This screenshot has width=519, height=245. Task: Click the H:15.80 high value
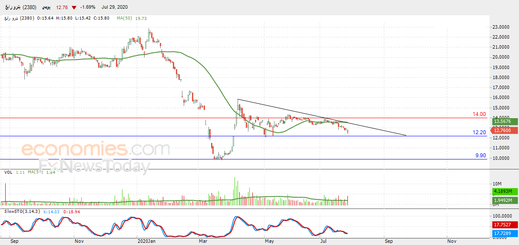click(x=65, y=18)
